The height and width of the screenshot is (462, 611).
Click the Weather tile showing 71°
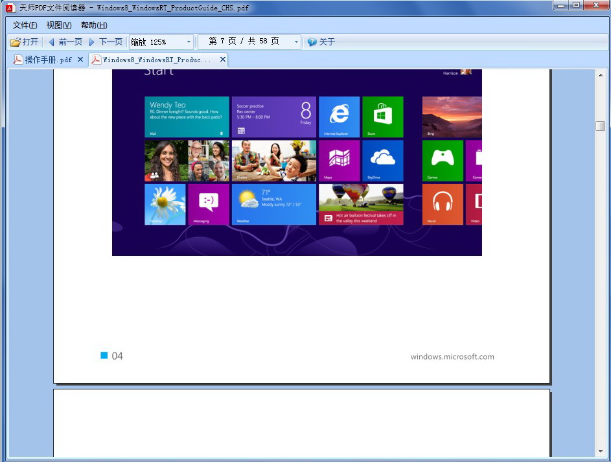click(x=274, y=204)
